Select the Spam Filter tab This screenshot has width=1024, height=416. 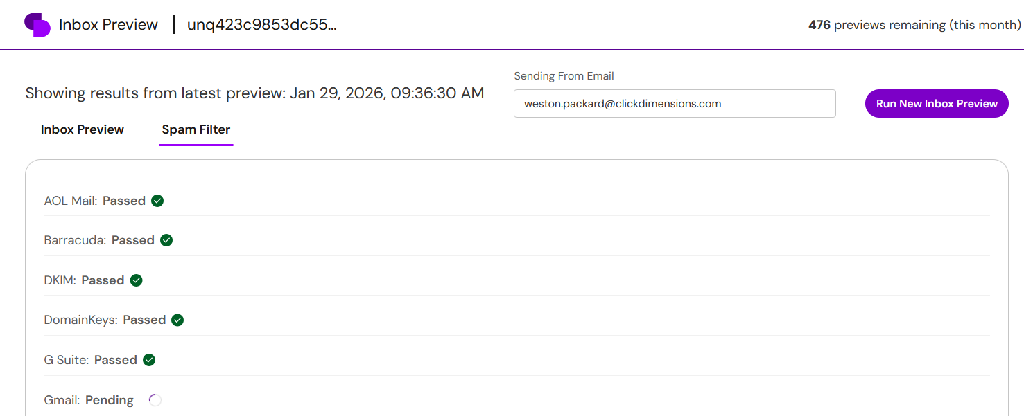pos(196,129)
